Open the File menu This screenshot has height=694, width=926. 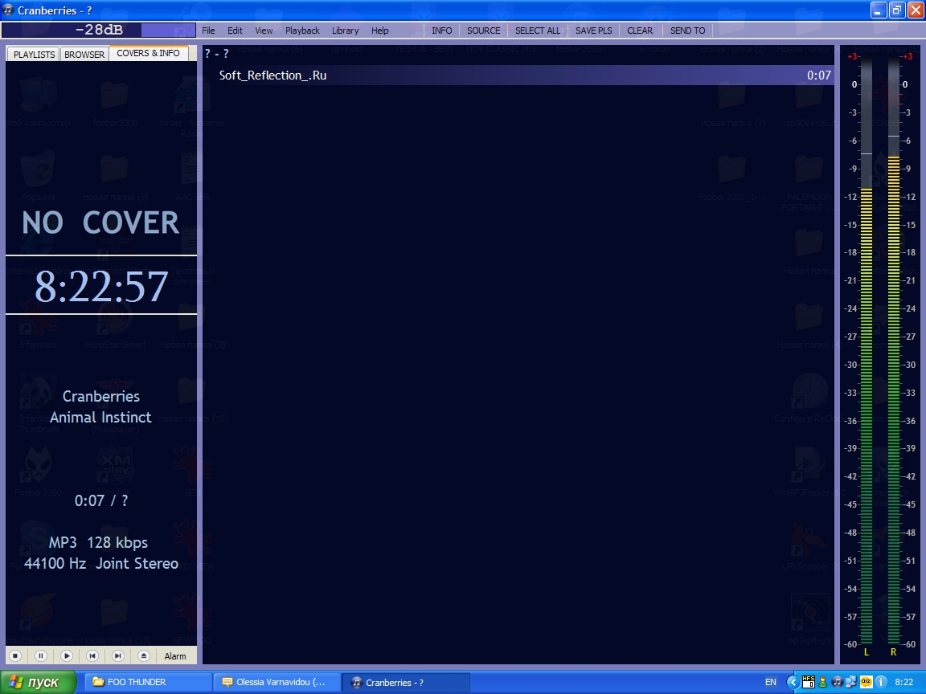tap(208, 31)
